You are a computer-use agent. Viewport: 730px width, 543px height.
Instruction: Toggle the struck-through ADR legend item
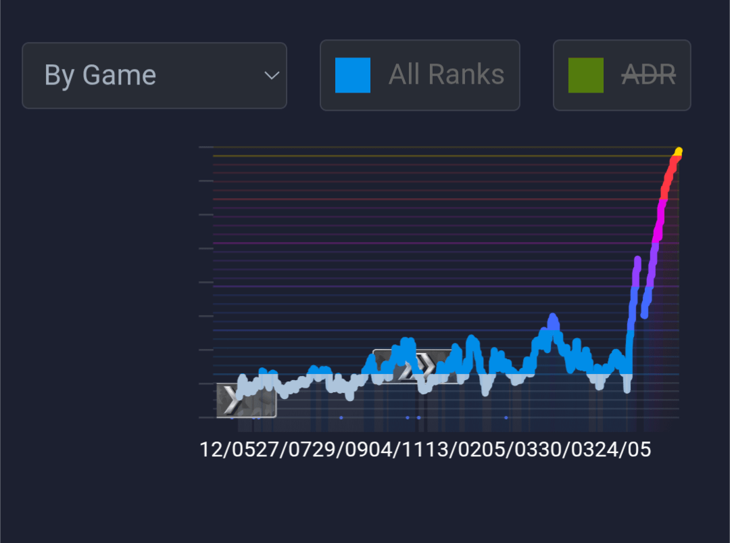click(x=622, y=75)
